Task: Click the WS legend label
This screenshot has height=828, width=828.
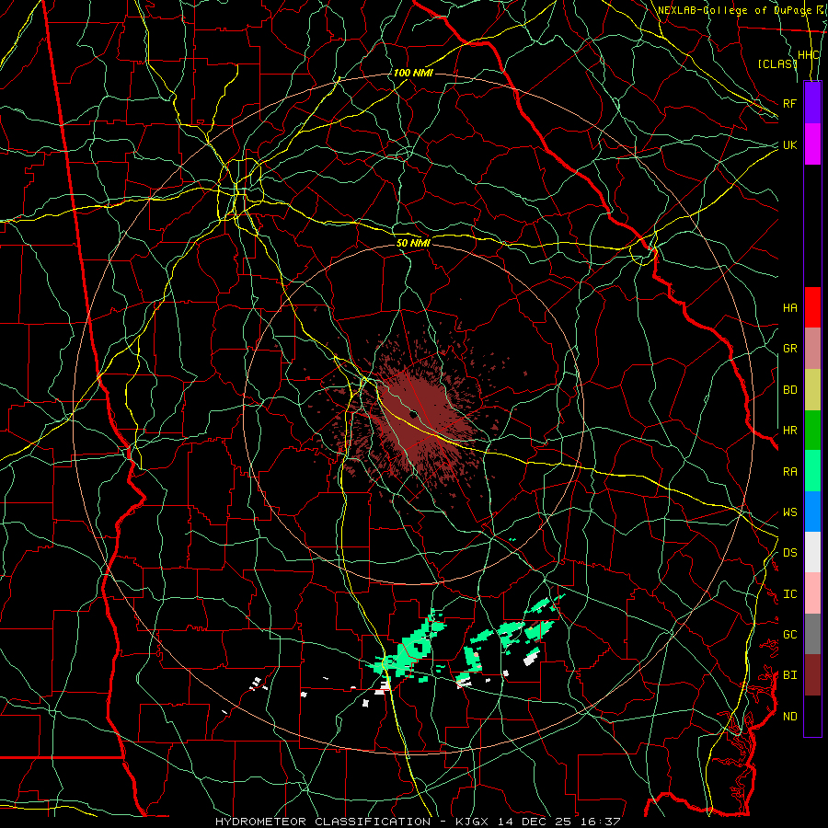Action: (x=789, y=512)
